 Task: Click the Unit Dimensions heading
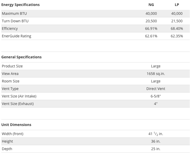[16, 125]
